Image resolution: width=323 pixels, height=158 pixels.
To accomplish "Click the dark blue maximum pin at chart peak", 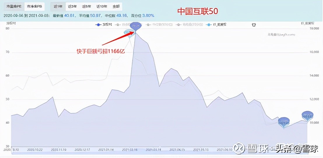I will (136, 27).
